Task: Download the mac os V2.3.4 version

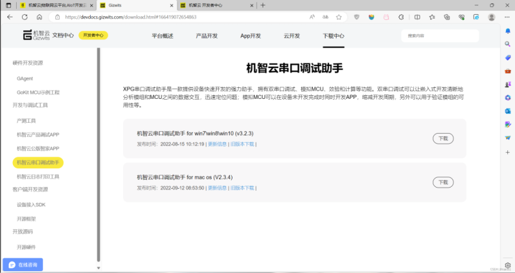Action: pos(443,182)
